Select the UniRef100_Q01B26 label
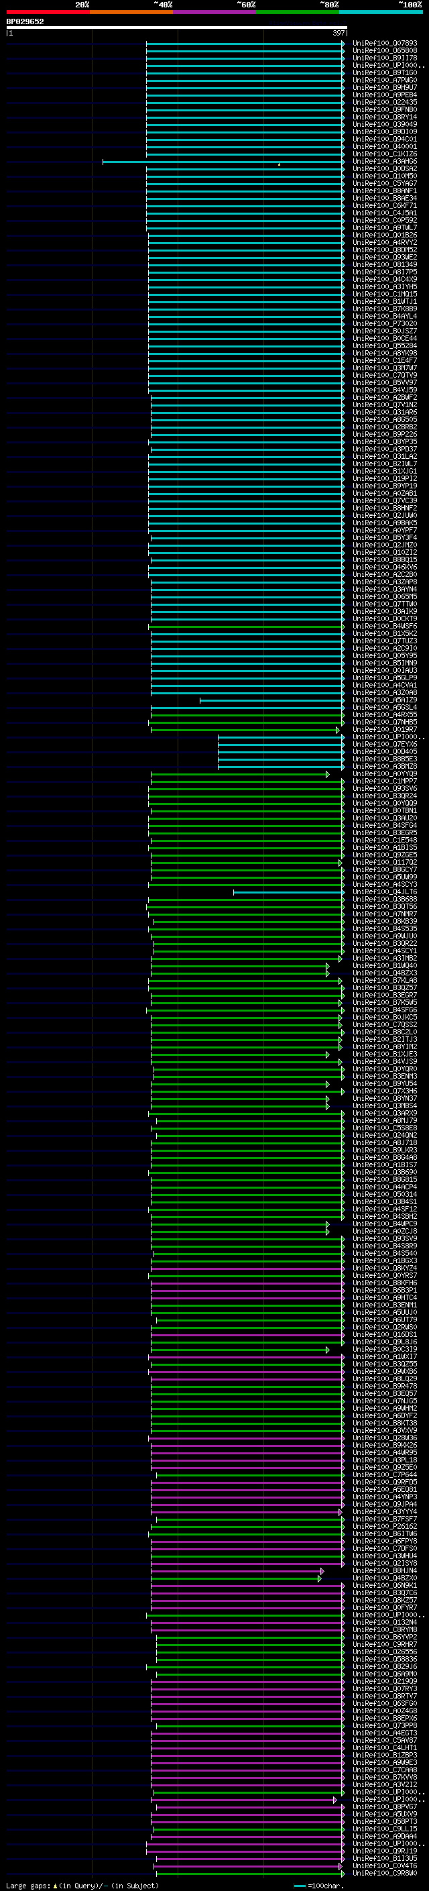This screenshot has width=429, height=1891. click(385, 235)
